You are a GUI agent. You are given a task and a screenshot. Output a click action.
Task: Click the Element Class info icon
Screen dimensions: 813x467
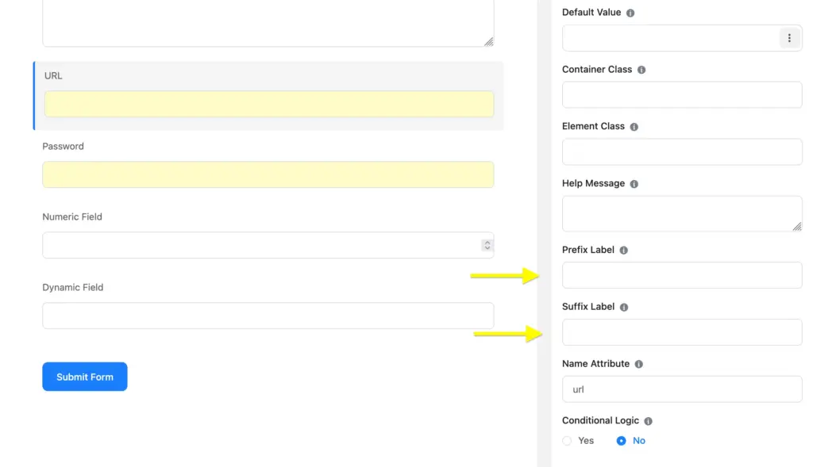(634, 126)
